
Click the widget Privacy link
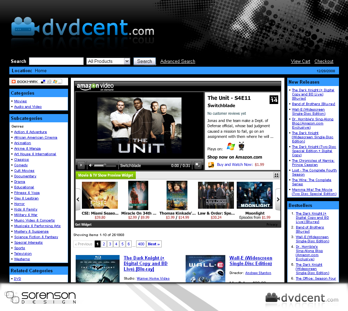click(272, 224)
